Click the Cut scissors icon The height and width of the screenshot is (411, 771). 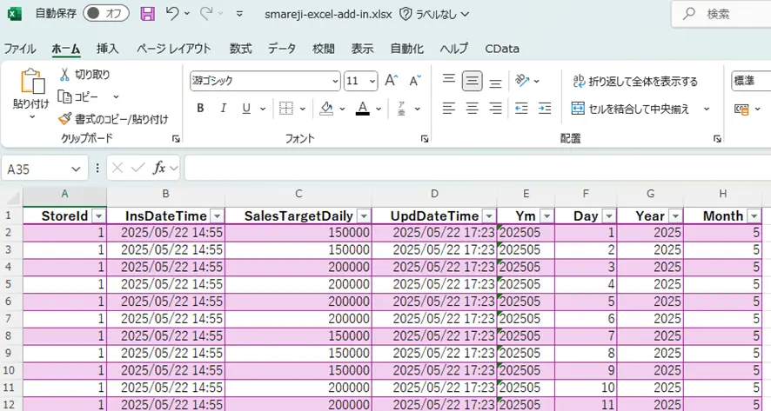click(65, 75)
